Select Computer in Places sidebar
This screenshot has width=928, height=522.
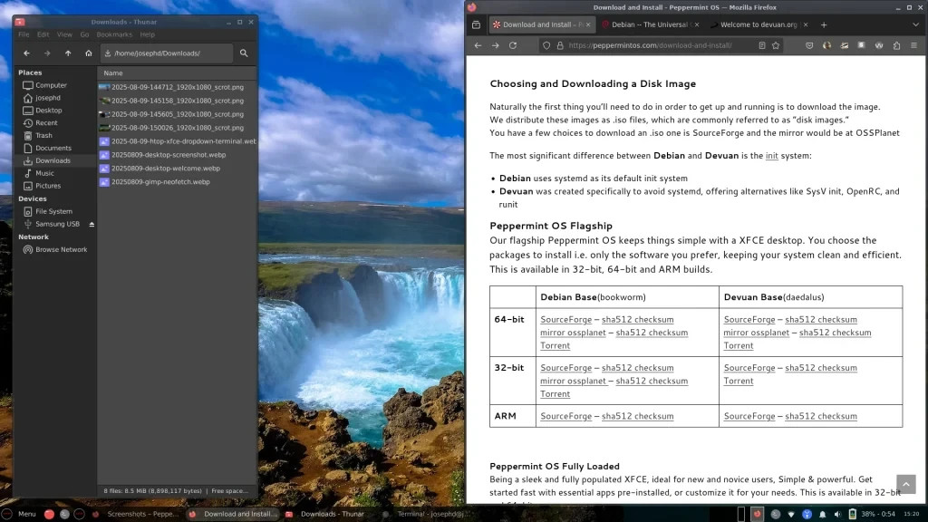point(51,85)
